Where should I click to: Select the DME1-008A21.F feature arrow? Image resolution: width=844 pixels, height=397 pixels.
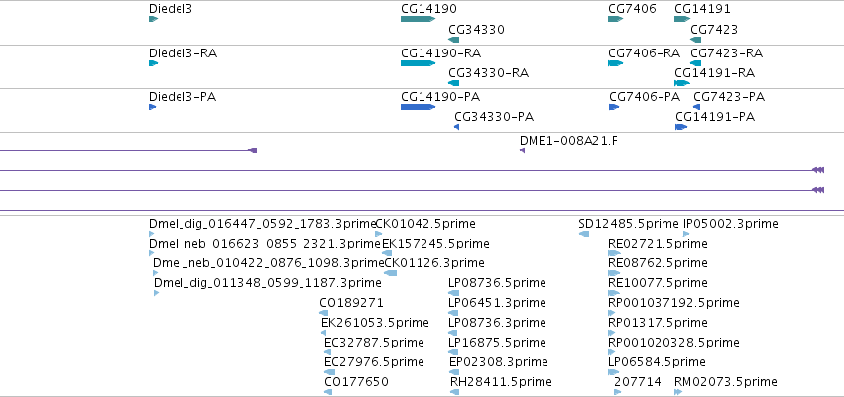522,150
